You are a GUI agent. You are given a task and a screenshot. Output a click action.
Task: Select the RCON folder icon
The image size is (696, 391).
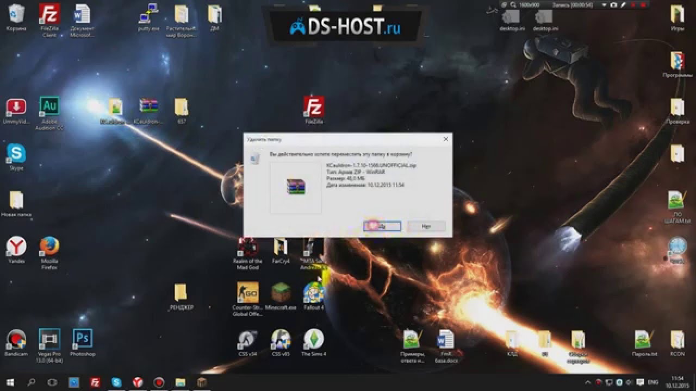677,343
